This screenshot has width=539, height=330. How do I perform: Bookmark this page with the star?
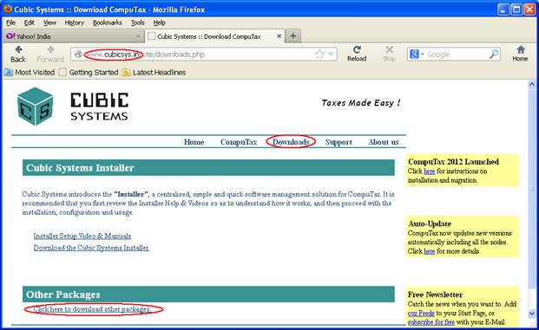[319, 55]
